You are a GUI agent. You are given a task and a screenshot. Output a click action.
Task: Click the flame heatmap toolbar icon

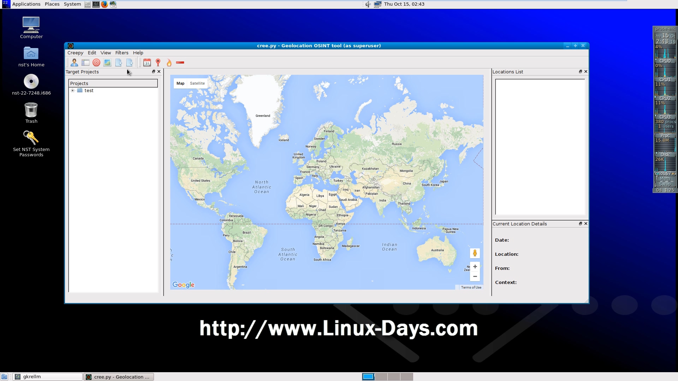[x=169, y=62]
